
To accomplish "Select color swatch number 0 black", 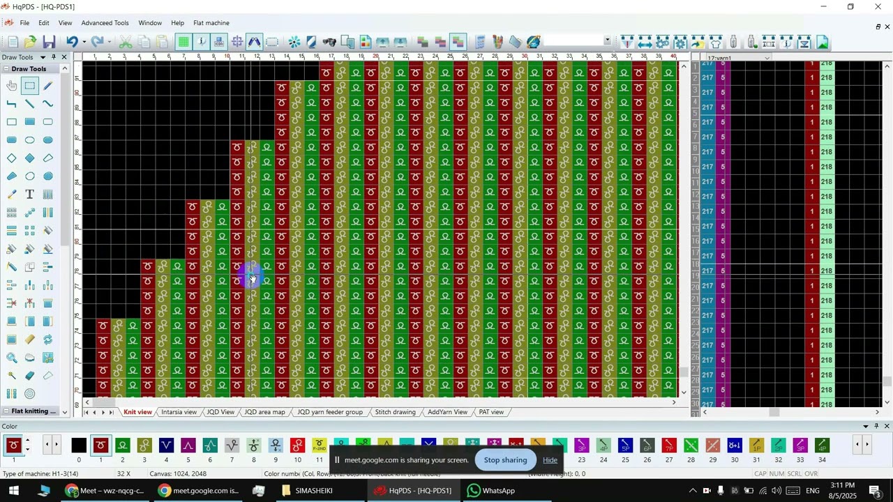I will pos(79,446).
